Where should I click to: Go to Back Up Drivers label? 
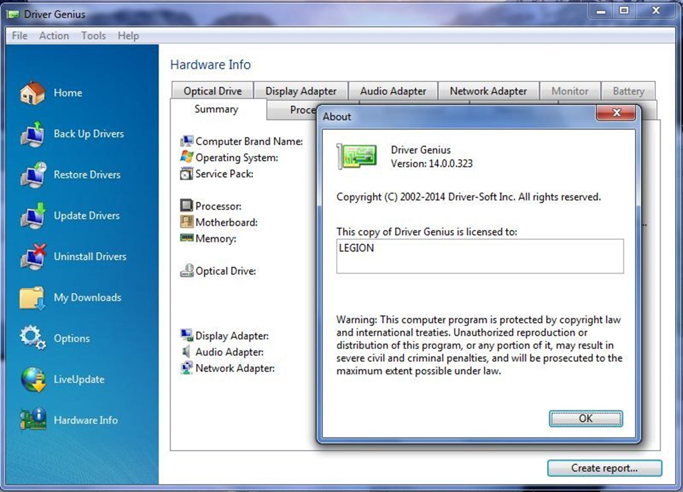(89, 133)
